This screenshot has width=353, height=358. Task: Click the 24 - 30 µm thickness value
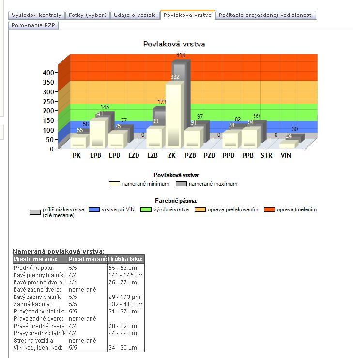(x=123, y=348)
